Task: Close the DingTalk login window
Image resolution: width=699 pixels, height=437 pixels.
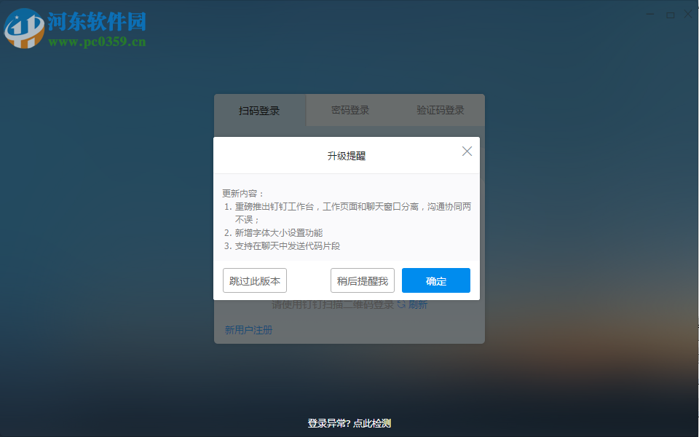Action: pyautogui.click(x=688, y=15)
